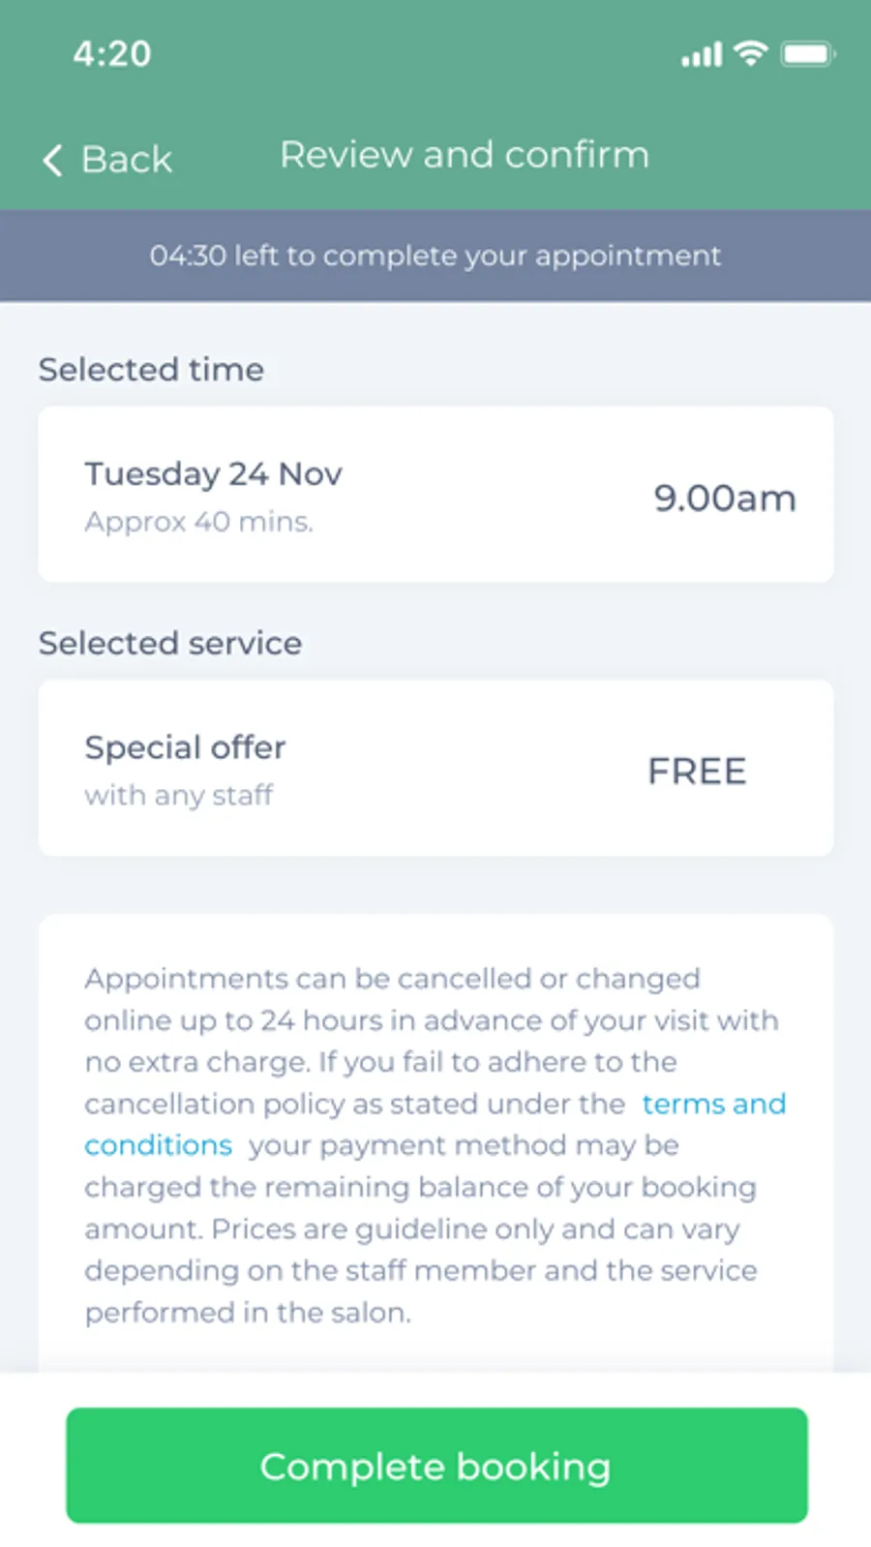The width and height of the screenshot is (871, 1547).
Task: Click the Wi-Fi status icon
Action: pyautogui.click(x=750, y=52)
